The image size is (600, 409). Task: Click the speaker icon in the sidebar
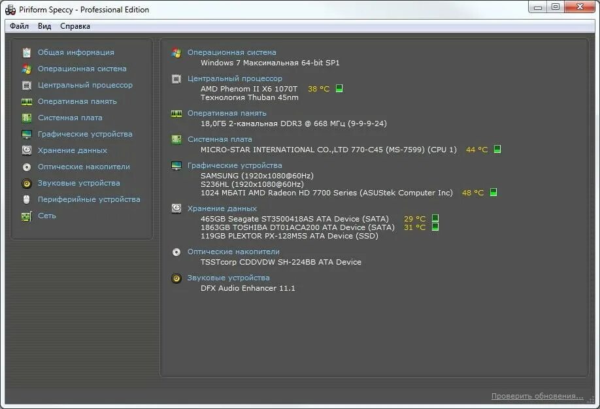26,183
